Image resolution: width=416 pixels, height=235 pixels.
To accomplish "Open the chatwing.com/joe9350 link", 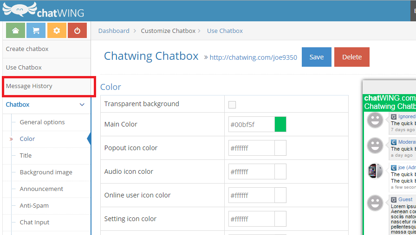I will [x=253, y=57].
